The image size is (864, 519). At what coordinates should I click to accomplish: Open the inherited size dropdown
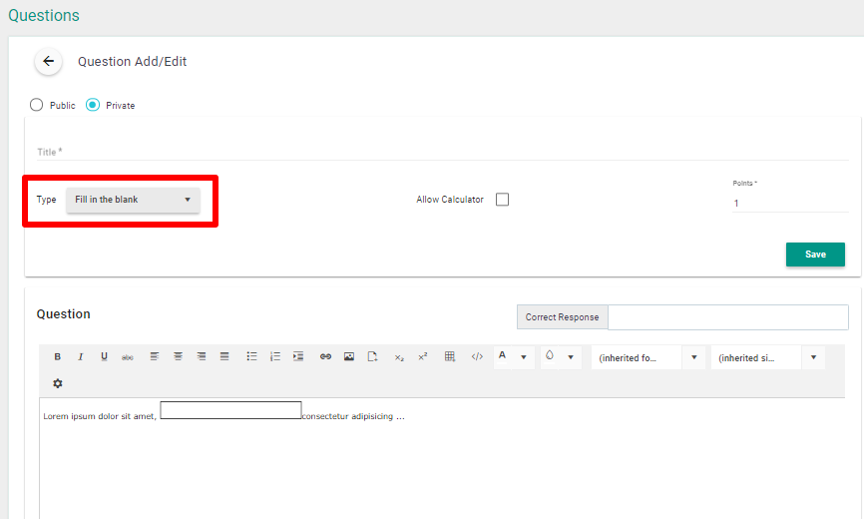[767, 357]
